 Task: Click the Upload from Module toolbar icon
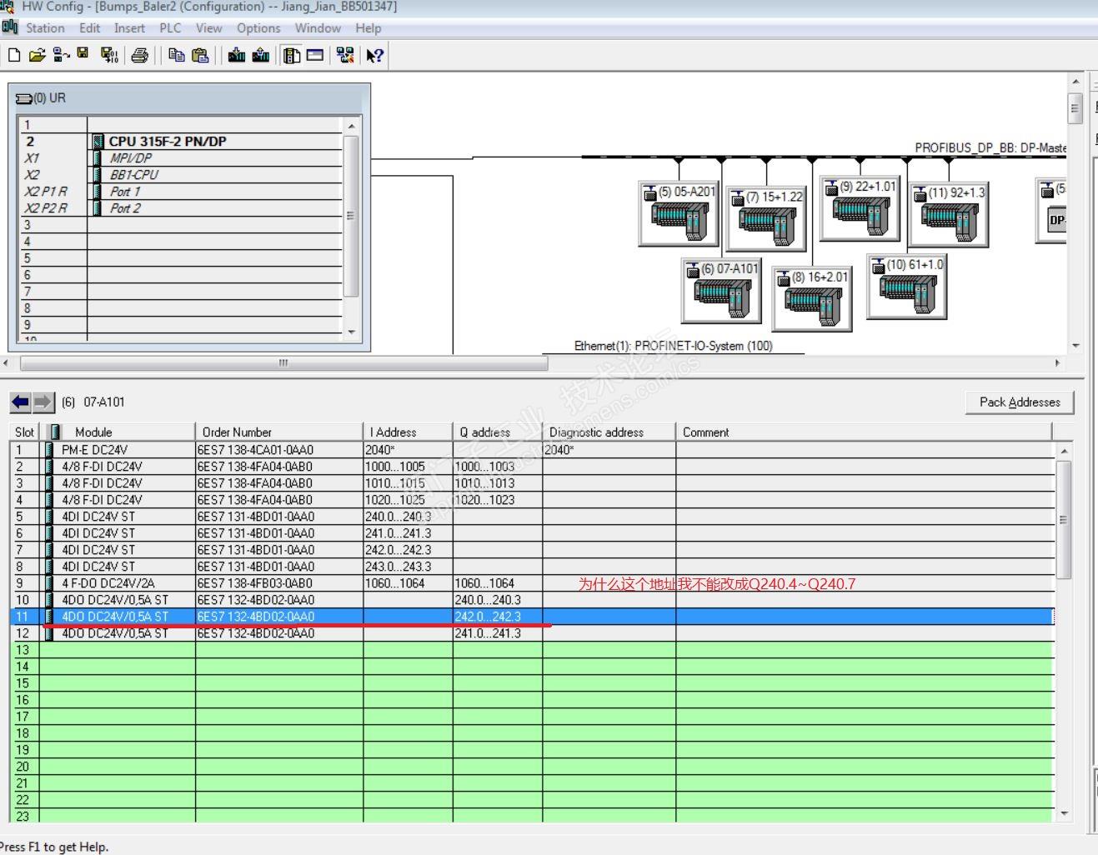[261, 55]
